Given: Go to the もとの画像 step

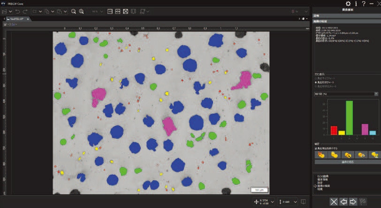Looking at the screenshot, I should click(x=323, y=176).
